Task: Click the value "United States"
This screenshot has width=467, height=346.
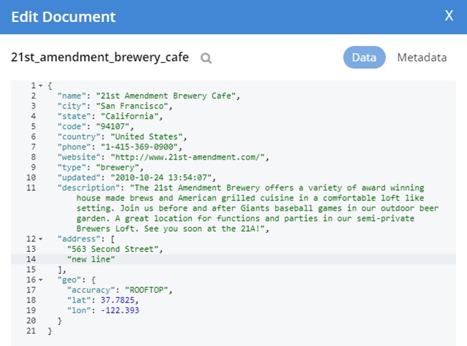Action: (x=147, y=137)
